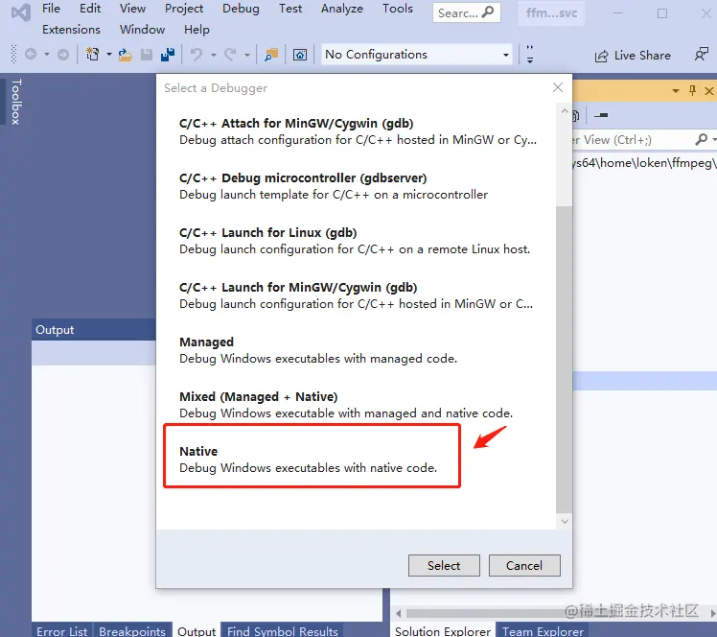
Task: Click the Visual Studio logo icon
Action: pos(20,12)
